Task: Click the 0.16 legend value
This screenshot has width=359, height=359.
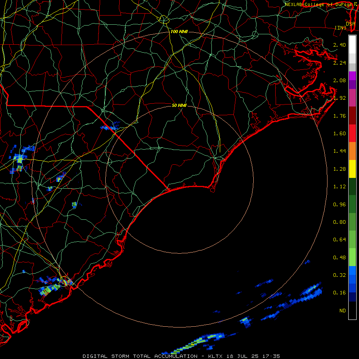Action: click(x=339, y=293)
